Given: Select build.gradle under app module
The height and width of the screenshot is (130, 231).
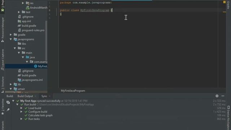Looking at the screenshot, I should (27, 26).
